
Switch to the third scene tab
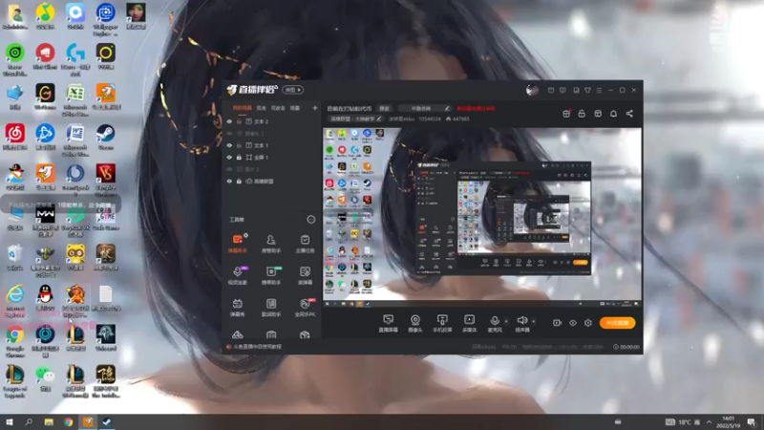coord(278,108)
